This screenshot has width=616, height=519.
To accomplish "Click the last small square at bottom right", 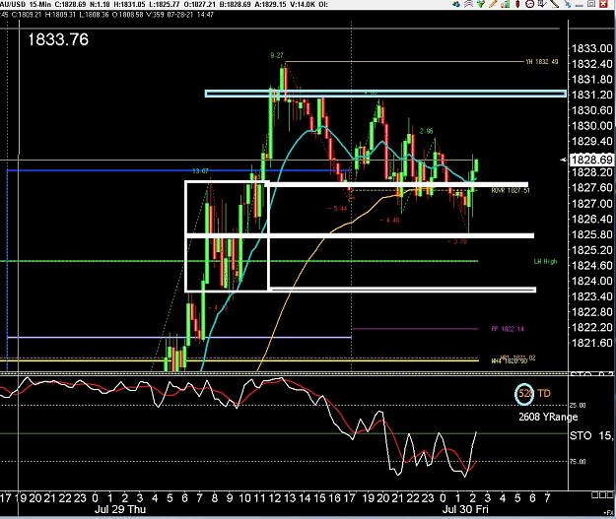I will pos(608,495).
